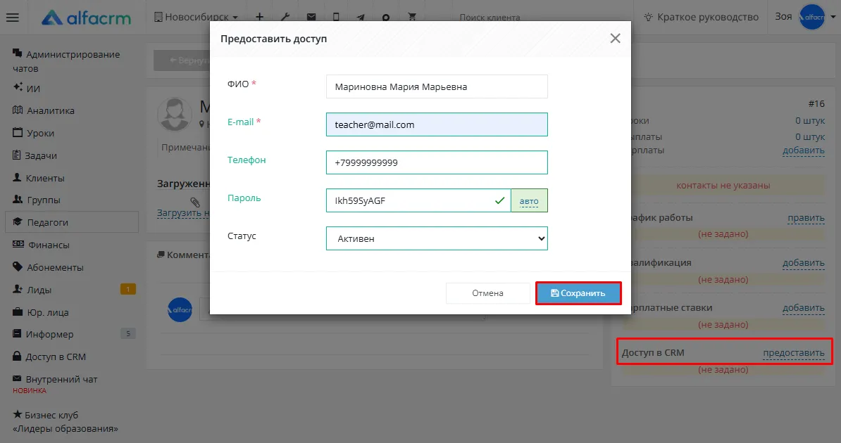Click the Телефон input field
The image size is (841, 443).
pyautogui.click(x=437, y=162)
